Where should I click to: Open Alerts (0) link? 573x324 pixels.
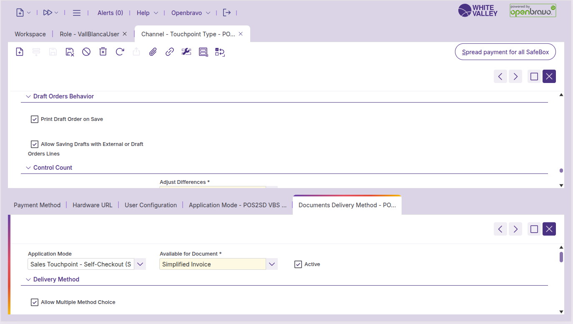point(110,13)
